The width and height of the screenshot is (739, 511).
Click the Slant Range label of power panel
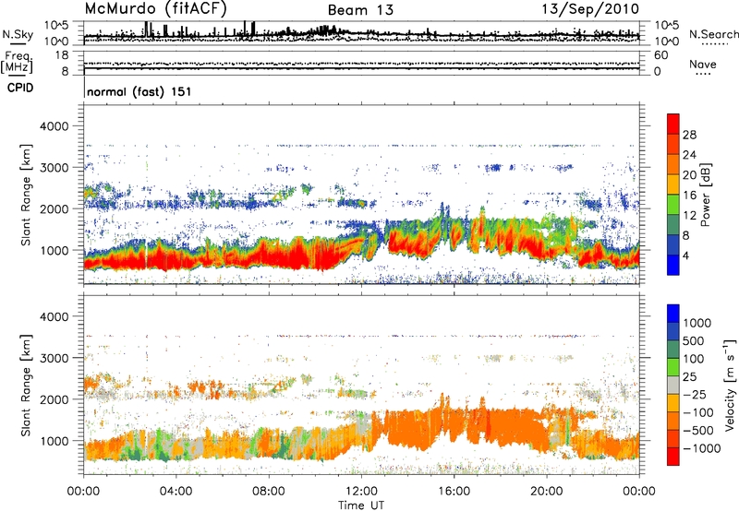(x=26, y=195)
